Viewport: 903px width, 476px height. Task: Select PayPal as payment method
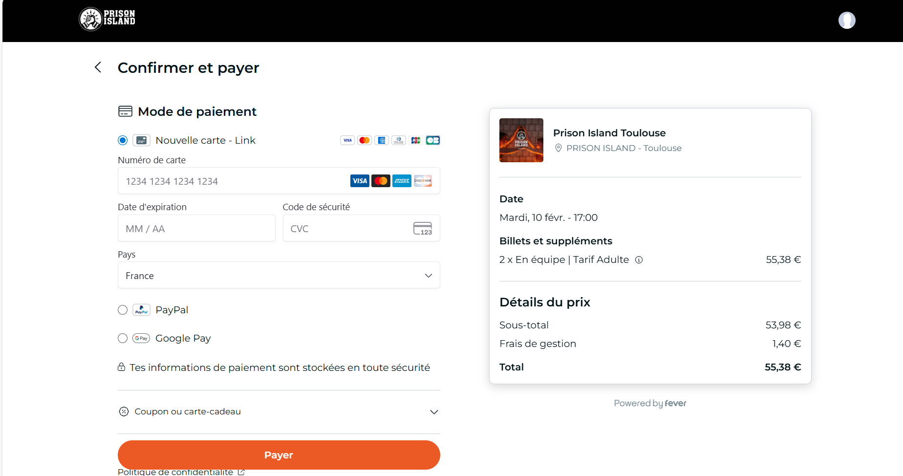(x=123, y=310)
